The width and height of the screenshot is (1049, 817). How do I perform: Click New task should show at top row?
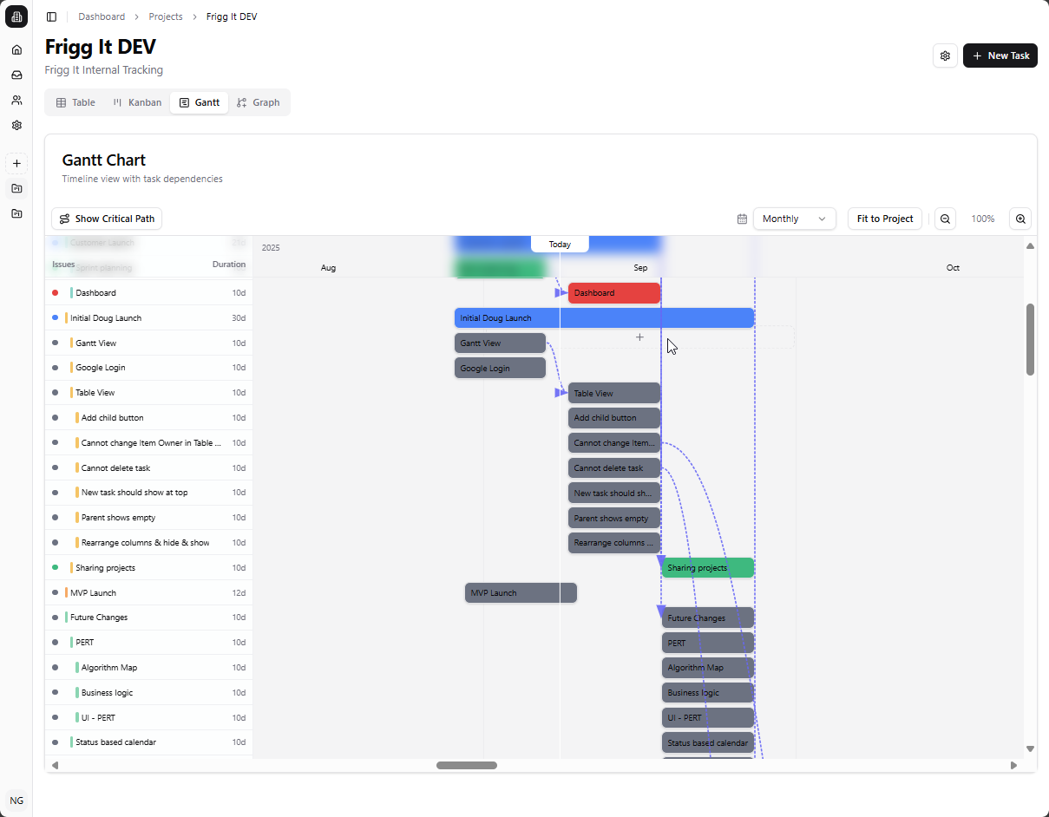tap(148, 493)
